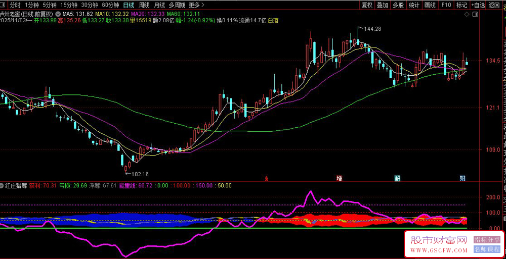The width and height of the screenshot is (506, 259).
Task: Click the red '$' event marker on timeline
Action: coord(267,178)
